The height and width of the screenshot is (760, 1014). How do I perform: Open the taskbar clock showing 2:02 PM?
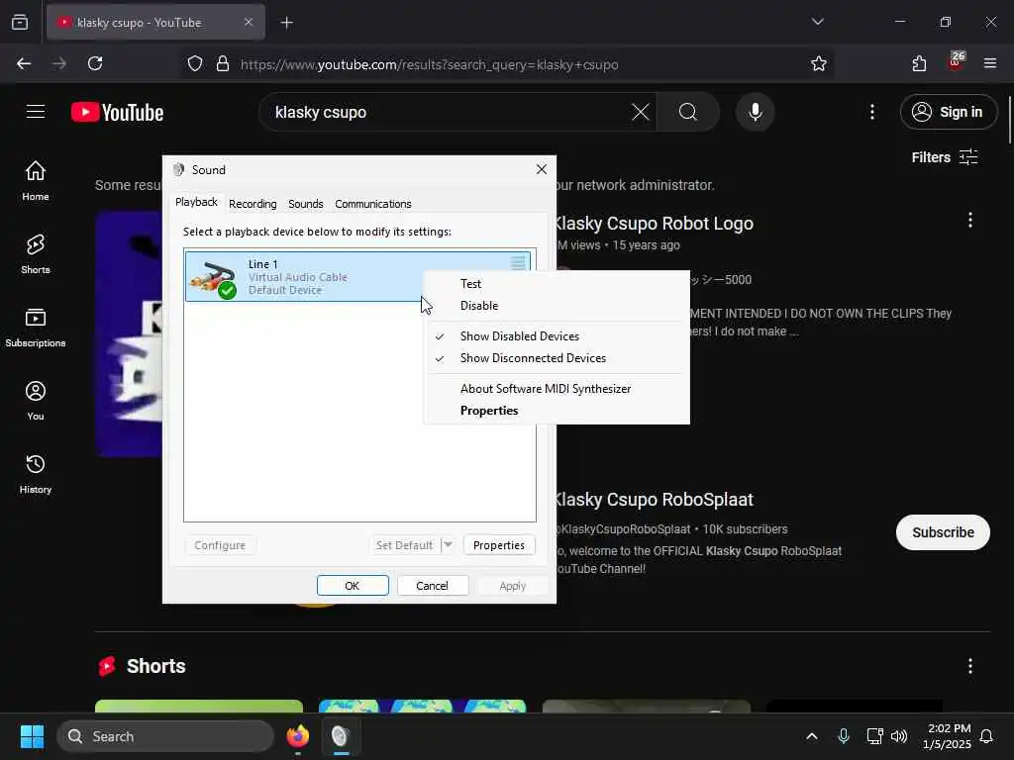(x=947, y=736)
